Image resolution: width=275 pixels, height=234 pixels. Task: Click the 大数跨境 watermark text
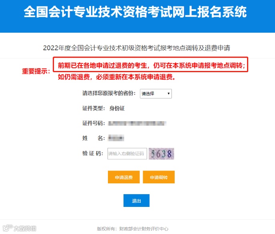point(25,228)
